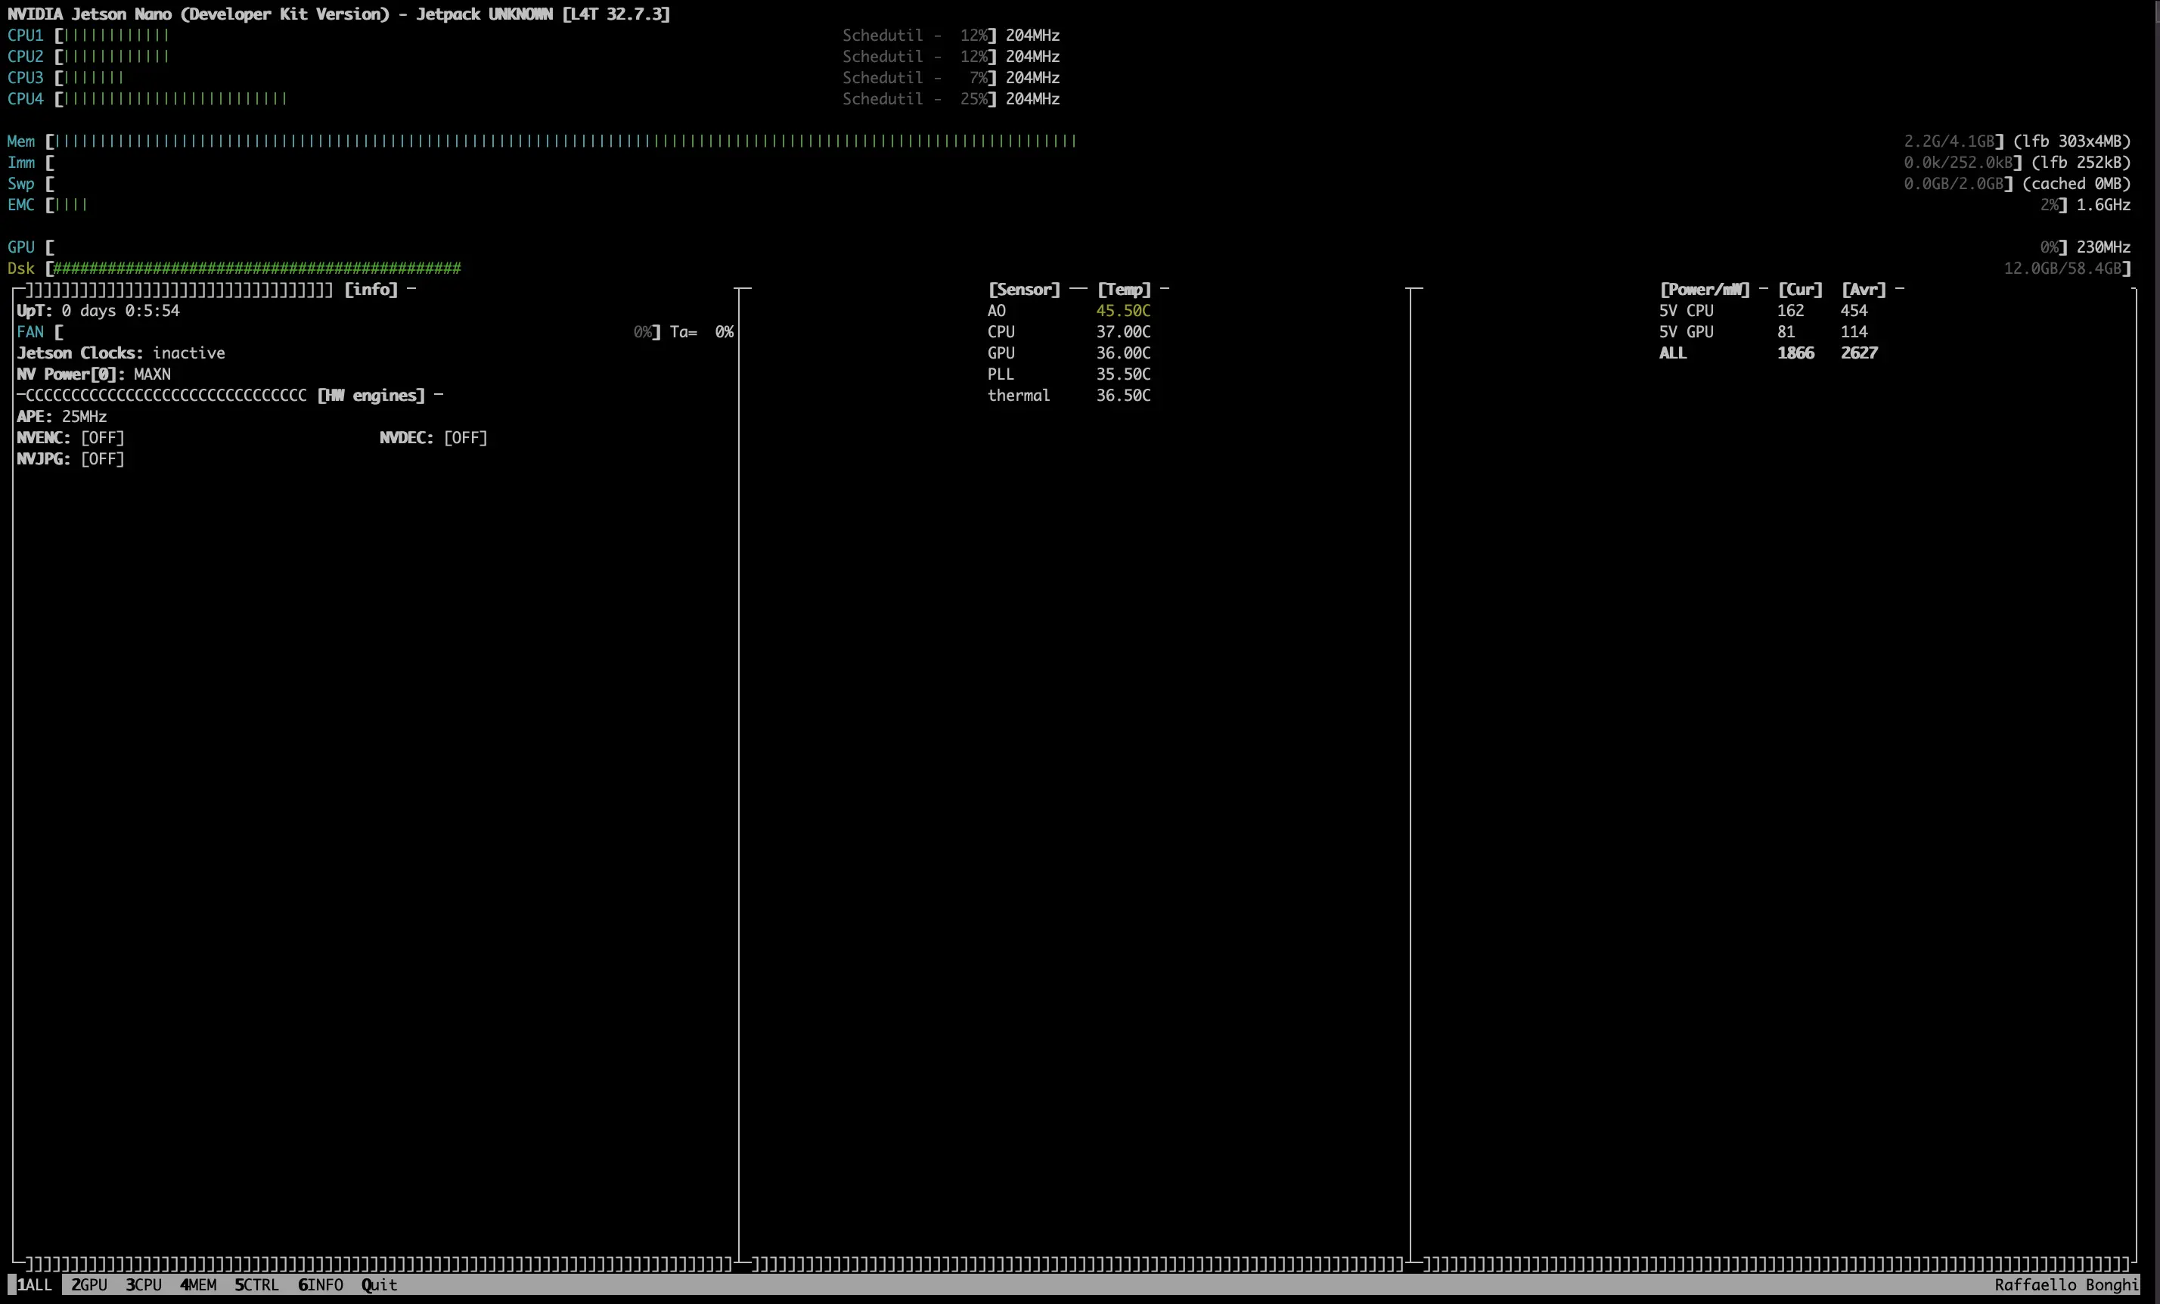
Task: Click the GPU 230MHz frequency
Action: coord(2103,247)
